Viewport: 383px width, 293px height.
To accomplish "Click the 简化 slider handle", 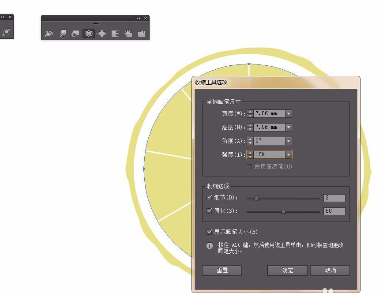I will 283,211.
